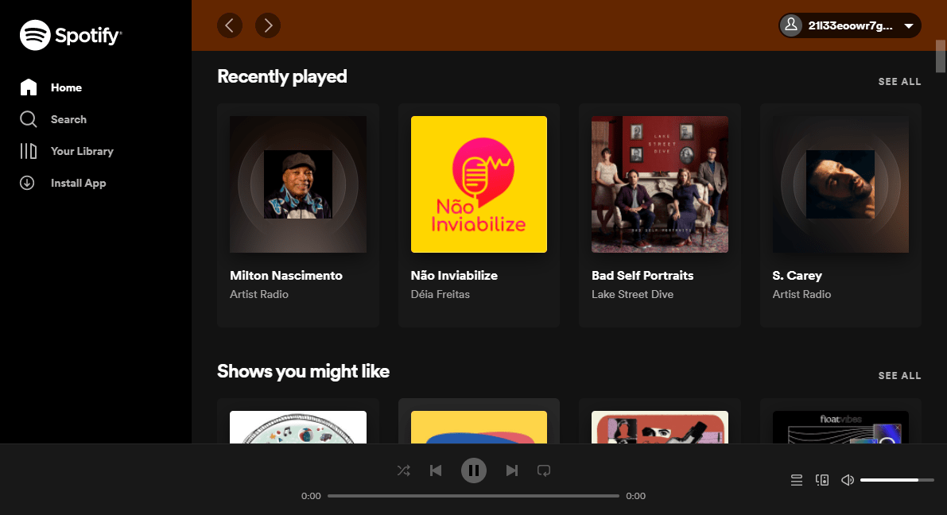The height and width of the screenshot is (515, 947).
Task: Toggle repeat mode
Action: pos(544,470)
